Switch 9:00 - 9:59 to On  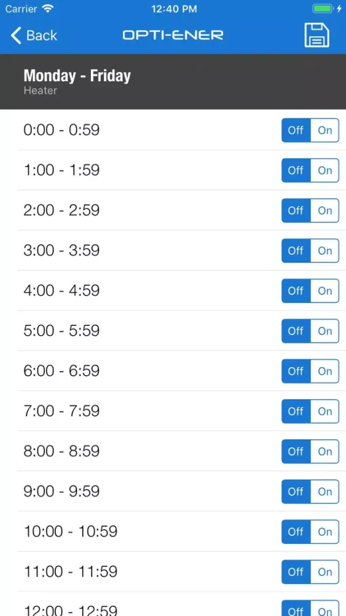pos(325,492)
